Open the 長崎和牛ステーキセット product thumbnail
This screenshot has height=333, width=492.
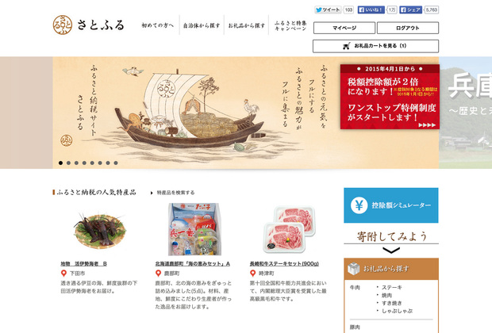289,229
